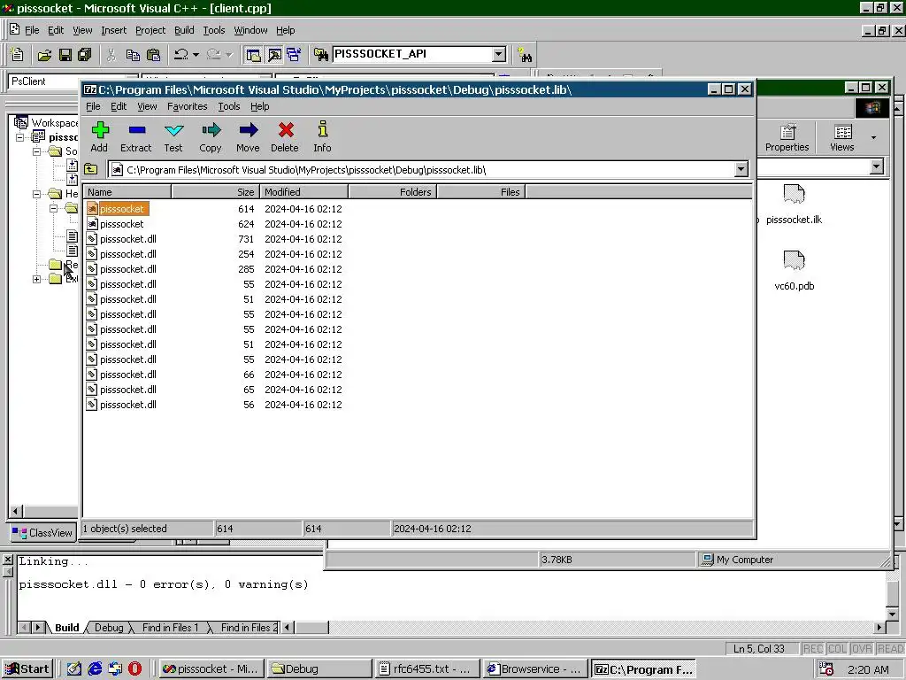Switch to rfc6455.txt taskbar button
906x680 pixels.
pyautogui.click(x=426, y=669)
